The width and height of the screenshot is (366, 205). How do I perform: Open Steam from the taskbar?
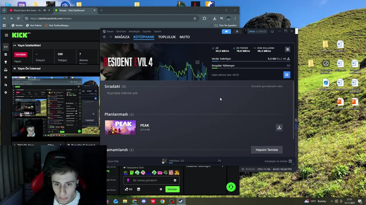(181, 201)
